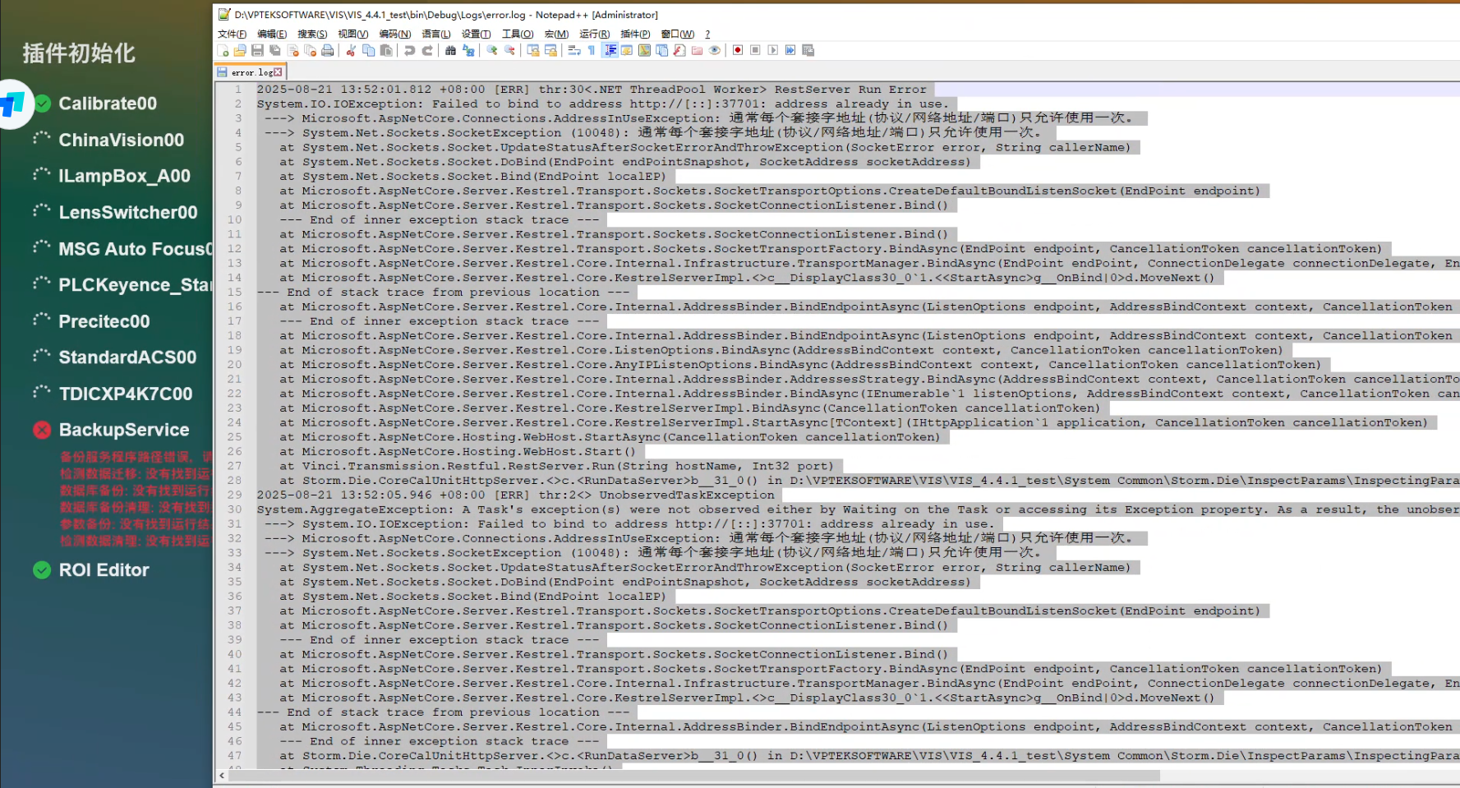
Task: Click the Save file icon in toolbar
Action: 257,50
